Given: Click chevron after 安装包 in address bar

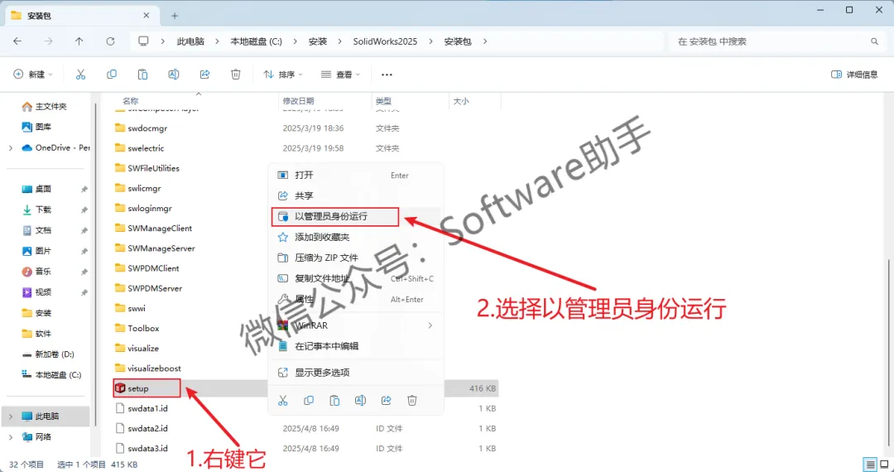Looking at the screenshot, I should coord(485,41).
